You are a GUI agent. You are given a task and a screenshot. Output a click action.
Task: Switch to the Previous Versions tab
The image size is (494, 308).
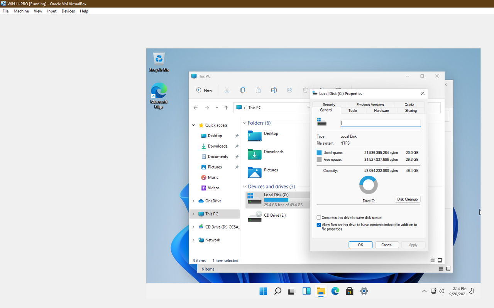pos(370,104)
